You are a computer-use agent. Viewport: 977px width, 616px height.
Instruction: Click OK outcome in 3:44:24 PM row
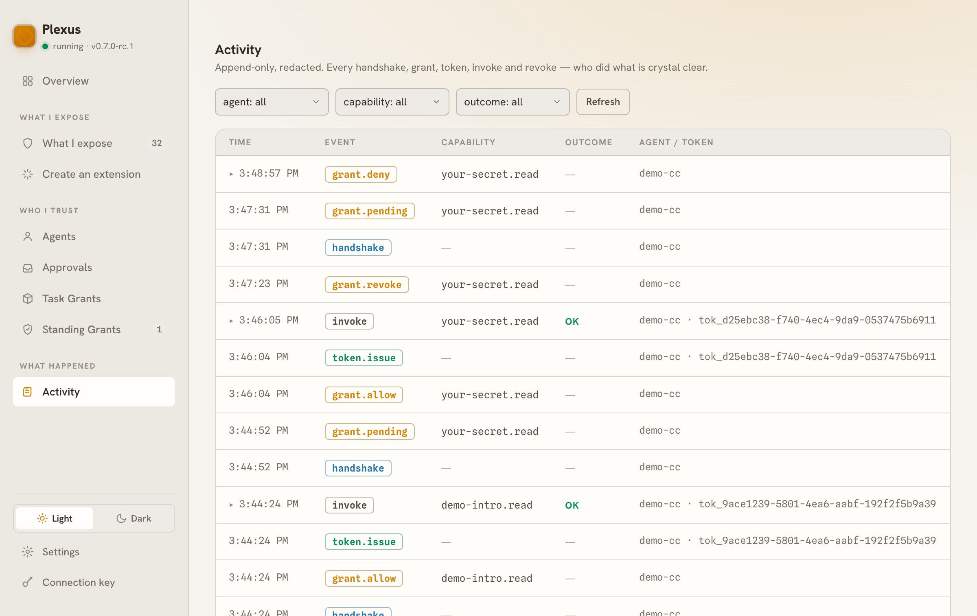(x=572, y=505)
